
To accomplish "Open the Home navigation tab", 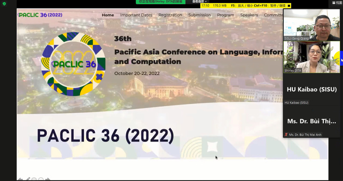I will [x=108, y=15].
